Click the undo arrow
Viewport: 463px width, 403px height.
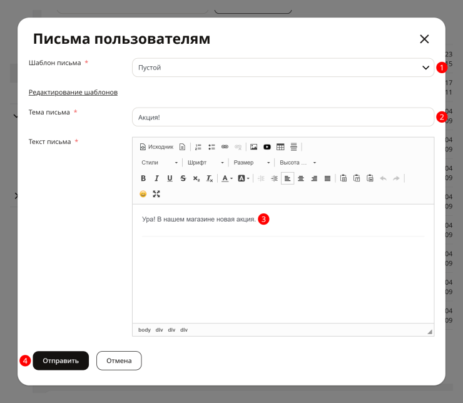pos(384,178)
